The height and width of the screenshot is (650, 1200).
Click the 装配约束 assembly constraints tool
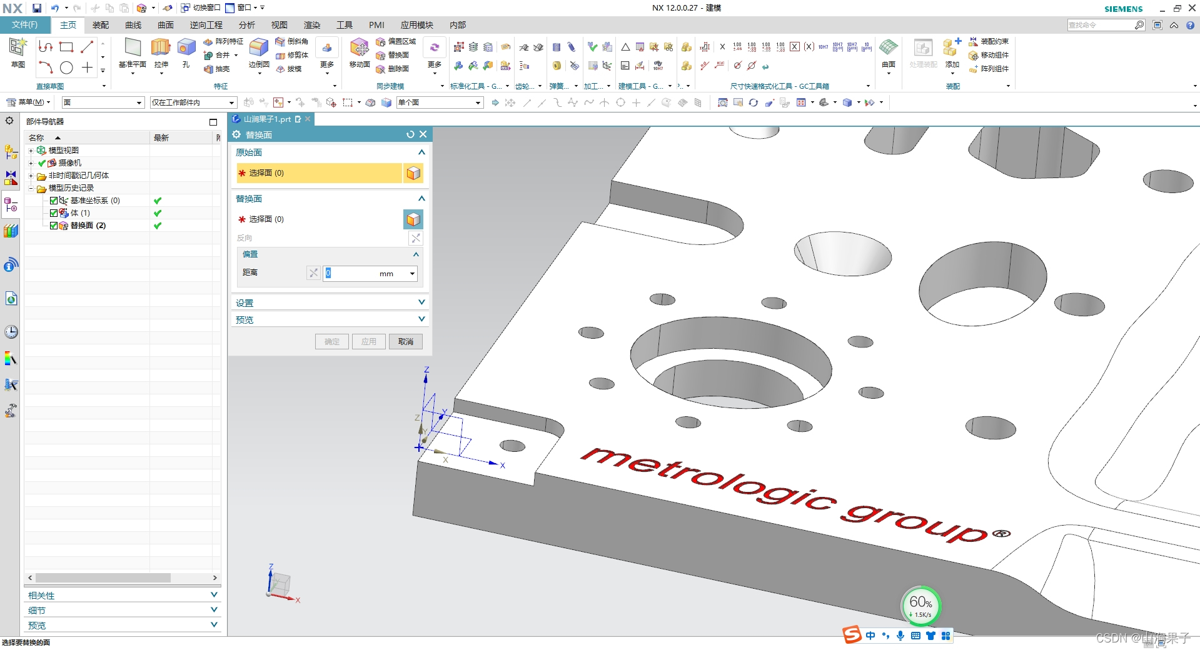click(x=989, y=41)
